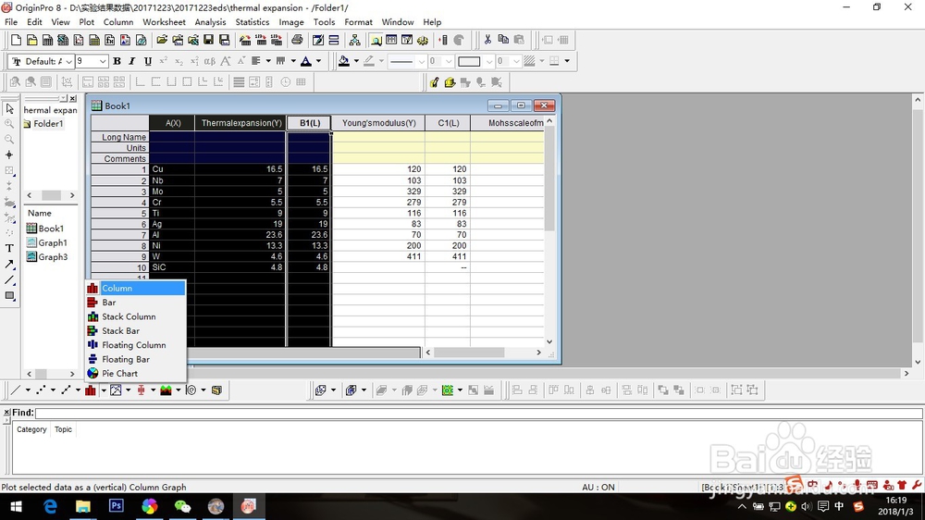Select the Screen Reader crosshair tool
Screen dimensions: 925x520
(x=9, y=155)
